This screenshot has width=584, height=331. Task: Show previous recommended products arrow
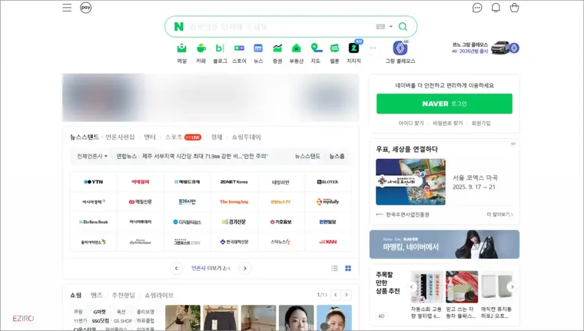click(412, 286)
